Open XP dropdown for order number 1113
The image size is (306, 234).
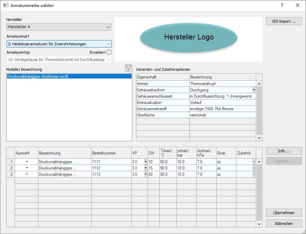click(146, 174)
